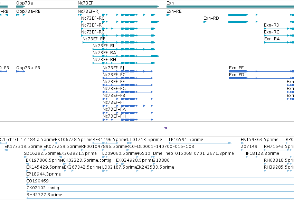Click the Nc73EF-PH protein label
The image size is (294, 200).
point(114,116)
